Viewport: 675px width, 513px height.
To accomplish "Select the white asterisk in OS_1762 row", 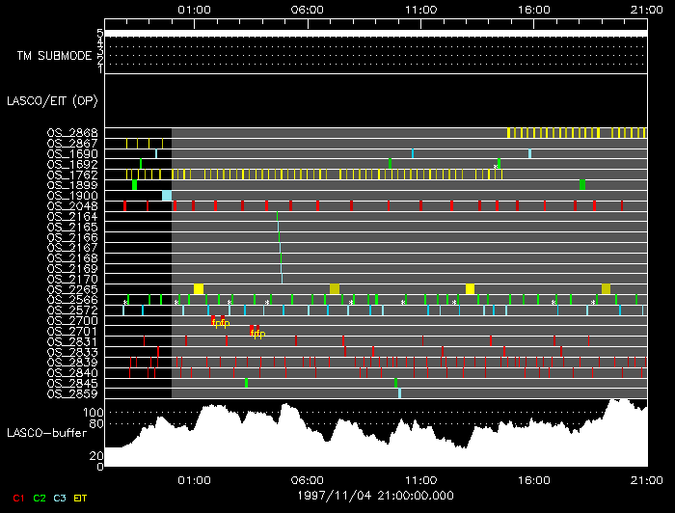I will (496, 168).
